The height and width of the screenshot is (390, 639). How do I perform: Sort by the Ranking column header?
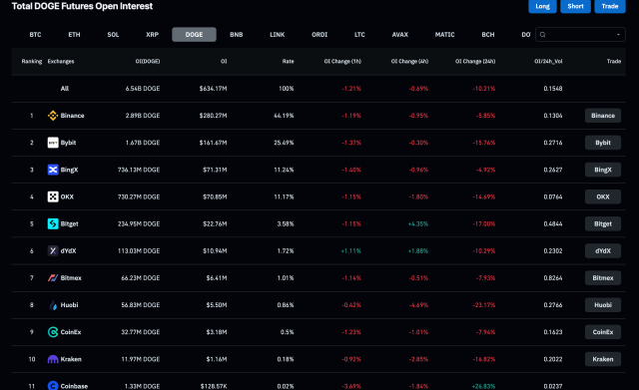point(32,62)
